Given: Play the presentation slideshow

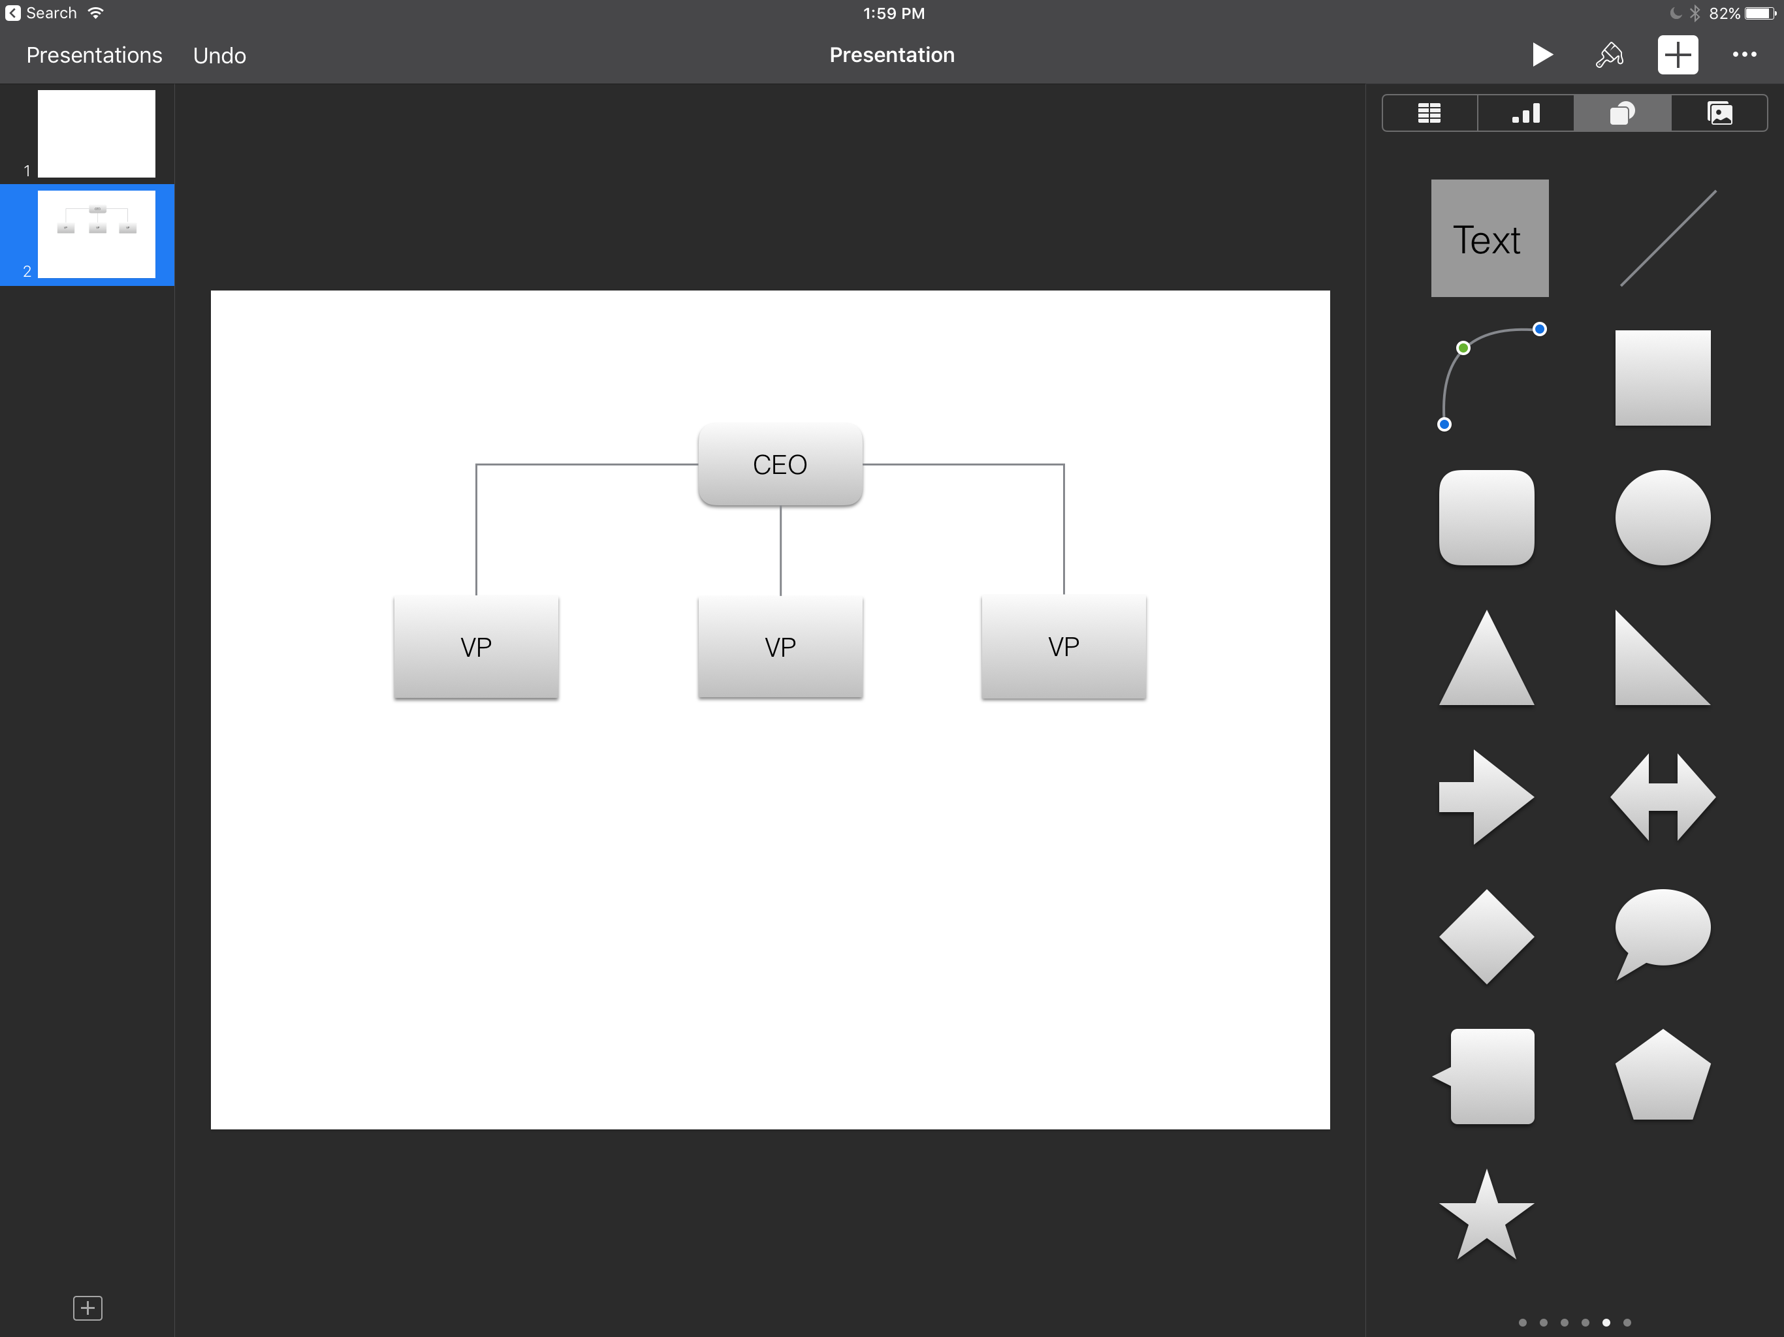Looking at the screenshot, I should pos(1541,55).
